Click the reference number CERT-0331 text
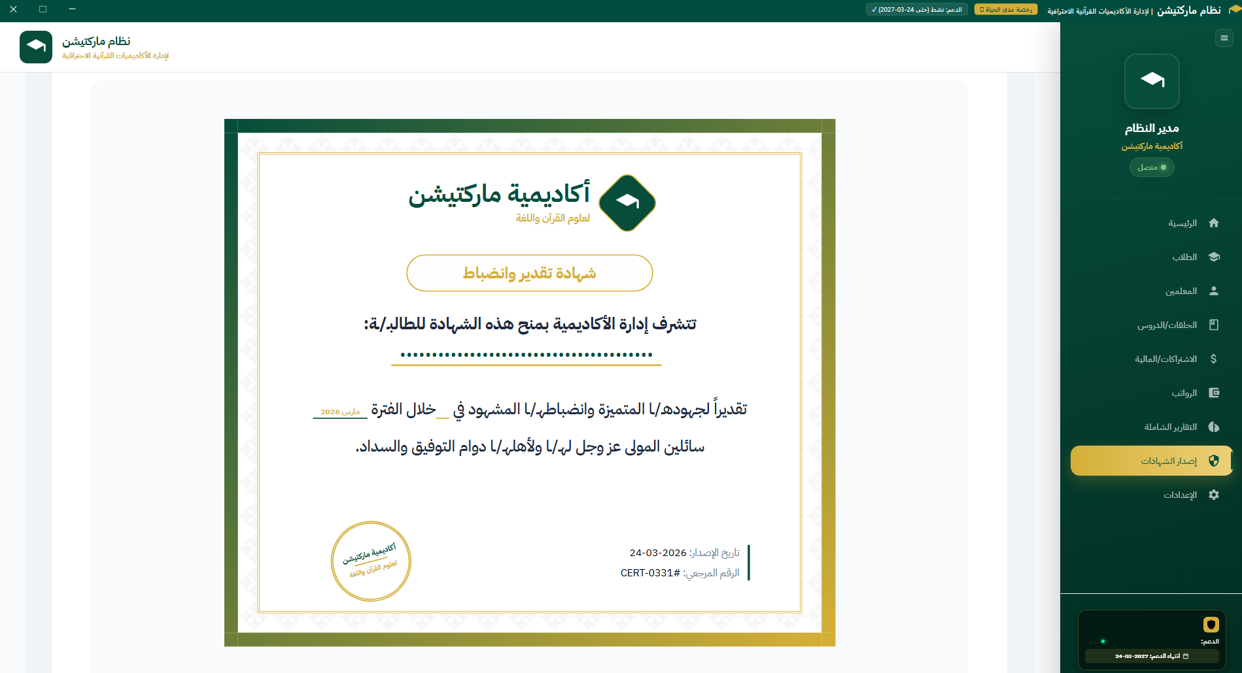Screen dimensions: 1242x673 (680, 573)
